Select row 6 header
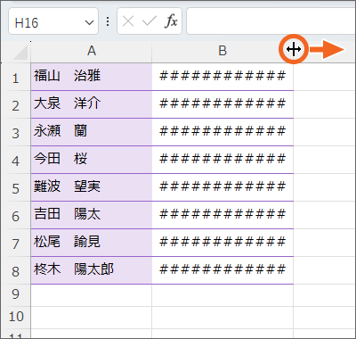The height and width of the screenshot is (339, 356). [15, 215]
